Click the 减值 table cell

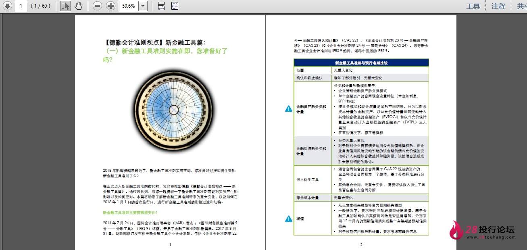(313, 218)
